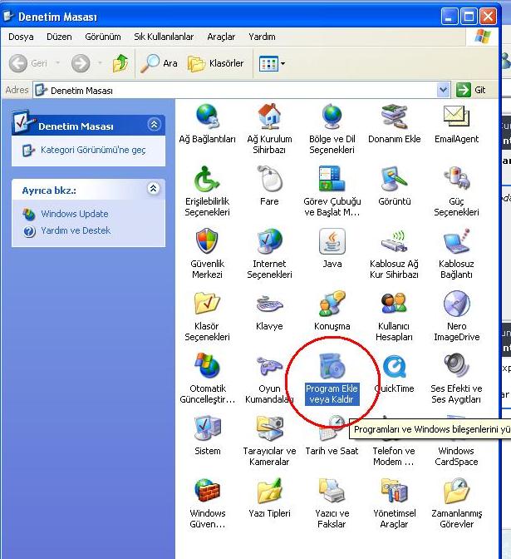Open the Sık Kullanılanlar menu
Screen dimensions: 511x559
coord(164,37)
